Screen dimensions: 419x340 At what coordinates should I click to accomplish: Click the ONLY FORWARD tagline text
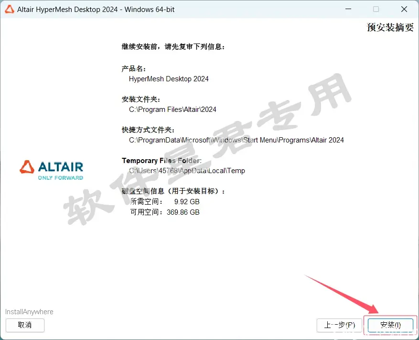pos(60,178)
